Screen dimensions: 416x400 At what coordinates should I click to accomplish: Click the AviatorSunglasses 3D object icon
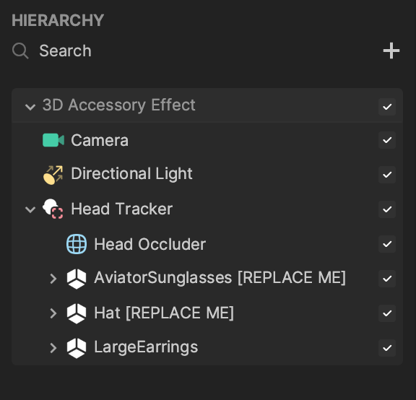77,279
